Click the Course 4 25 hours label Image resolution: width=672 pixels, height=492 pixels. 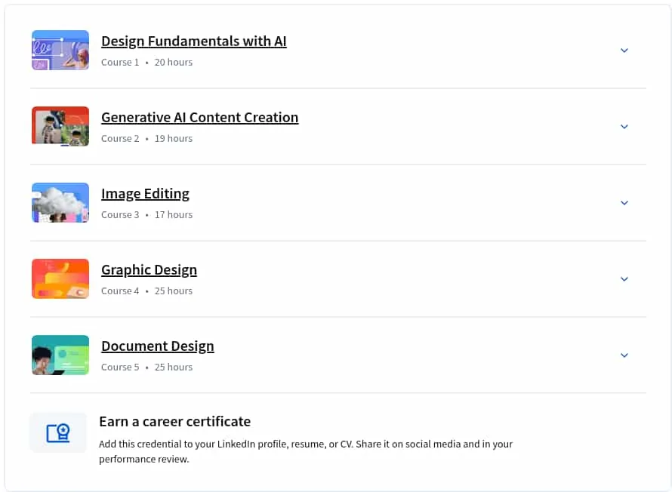147,291
